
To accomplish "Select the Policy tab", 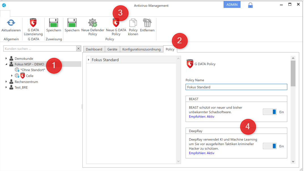I will [170, 49].
